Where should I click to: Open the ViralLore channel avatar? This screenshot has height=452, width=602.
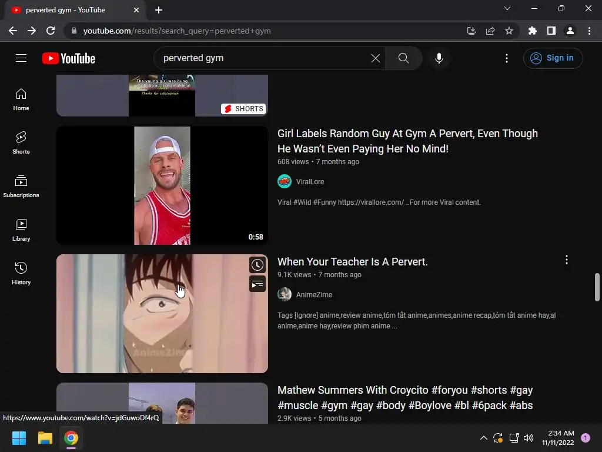285,181
